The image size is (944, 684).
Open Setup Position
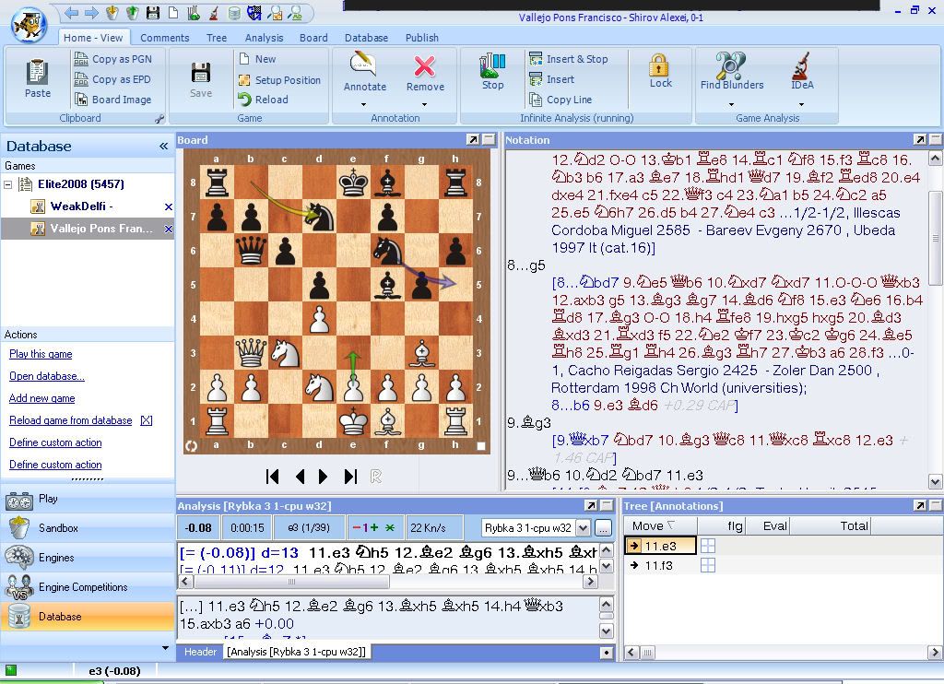pyautogui.click(x=280, y=79)
